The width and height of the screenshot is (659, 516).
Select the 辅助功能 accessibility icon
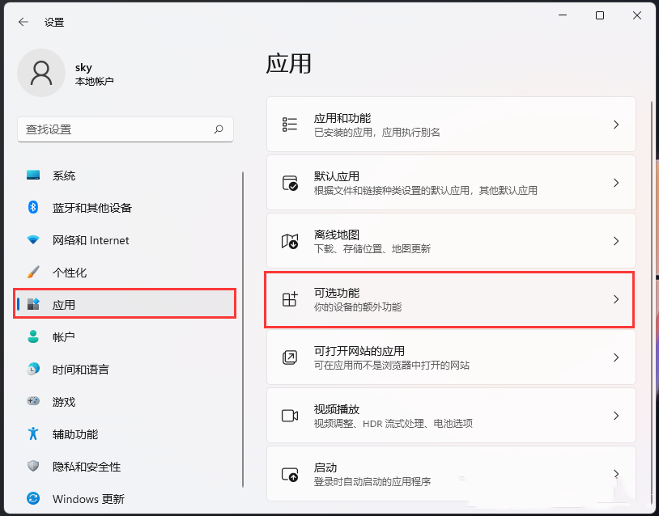point(34,434)
